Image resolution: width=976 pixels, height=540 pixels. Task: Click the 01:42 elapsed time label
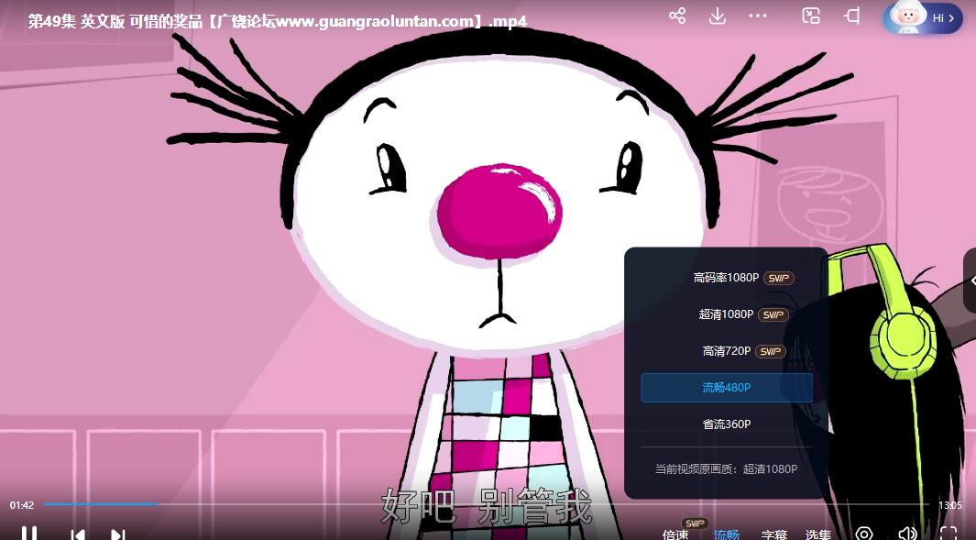(x=22, y=505)
